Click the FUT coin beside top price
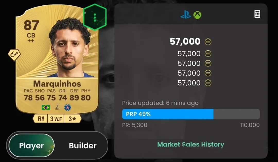 point(208,42)
